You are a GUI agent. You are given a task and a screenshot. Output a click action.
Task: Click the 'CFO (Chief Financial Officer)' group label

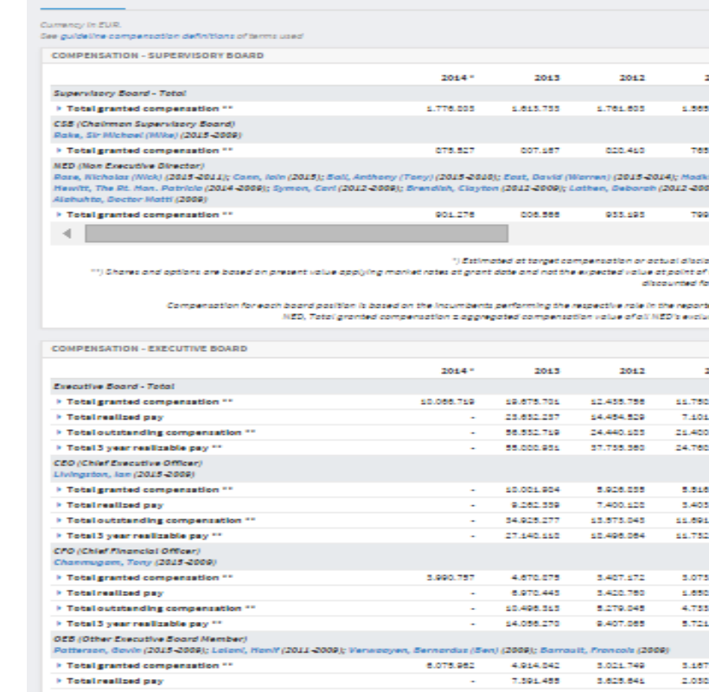126,551
